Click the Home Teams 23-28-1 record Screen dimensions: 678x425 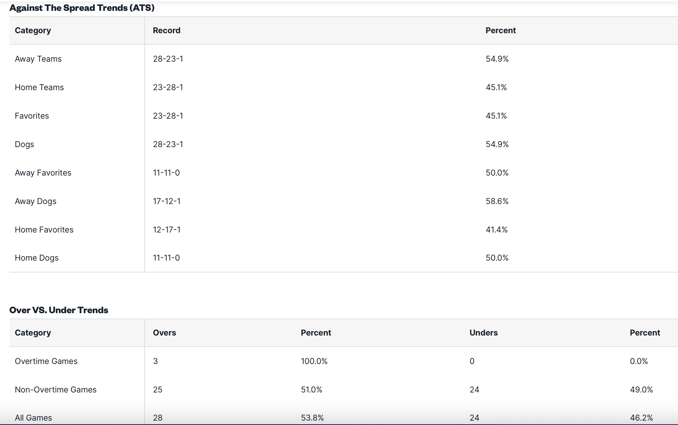168,87
